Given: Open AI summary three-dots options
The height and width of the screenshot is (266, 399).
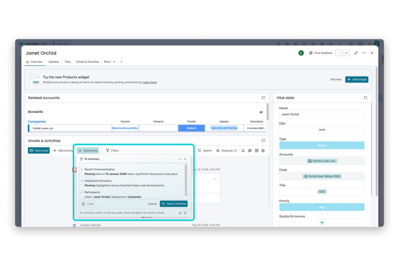Looking at the screenshot, I should (180, 159).
